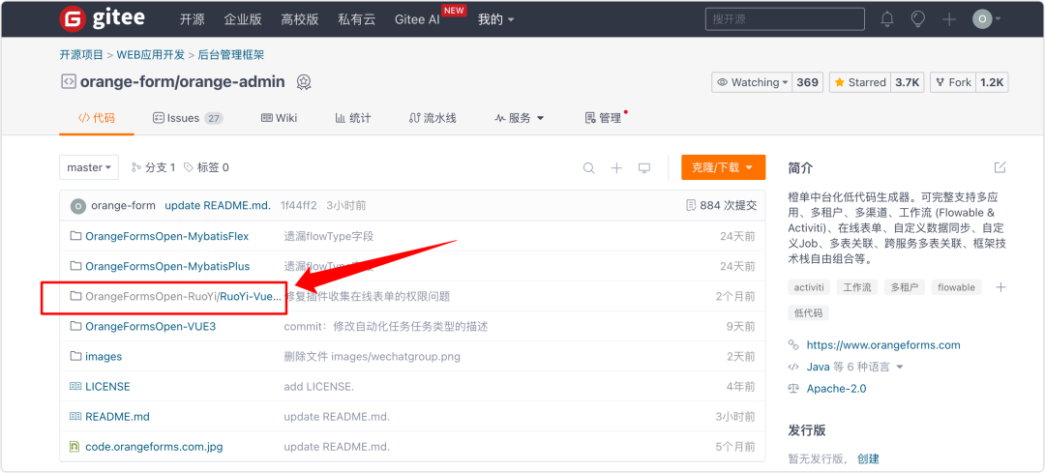Screen dimensions: 1045x473
Task: Expand the Watching dropdown
Action: click(x=753, y=82)
